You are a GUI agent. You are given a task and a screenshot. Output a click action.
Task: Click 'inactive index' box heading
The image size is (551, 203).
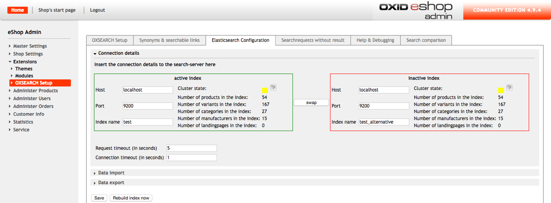(x=424, y=78)
